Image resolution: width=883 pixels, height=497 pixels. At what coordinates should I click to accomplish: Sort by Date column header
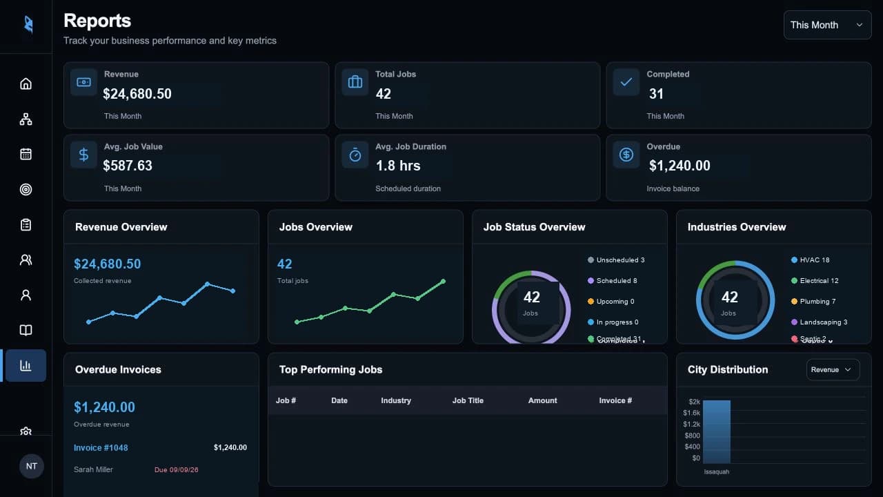(x=339, y=400)
